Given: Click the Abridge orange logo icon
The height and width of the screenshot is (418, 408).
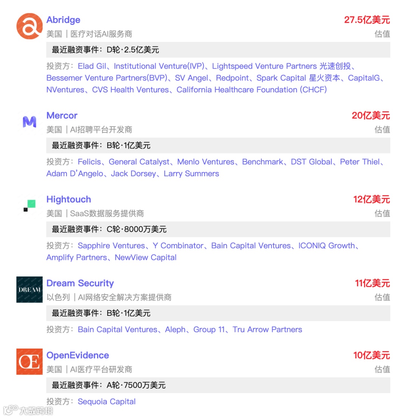Looking at the screenshot, I should [29, 26].
